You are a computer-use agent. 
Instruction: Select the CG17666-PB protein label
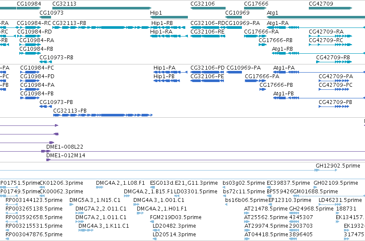pyautogui.click(x=276, y=85)
